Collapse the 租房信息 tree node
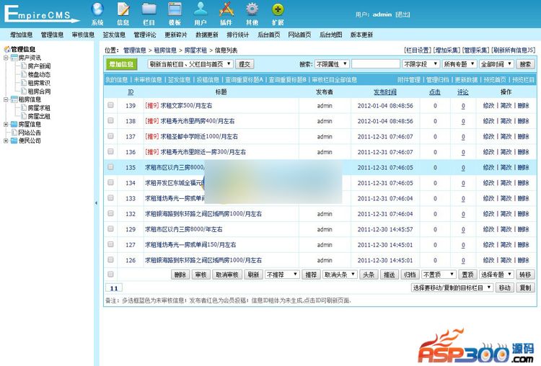541x366 pixels. tap(6, 99)
